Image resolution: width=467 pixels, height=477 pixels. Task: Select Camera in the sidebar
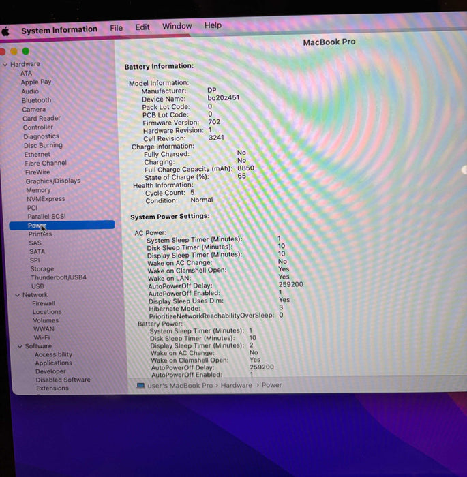click(x=34, y=109)
